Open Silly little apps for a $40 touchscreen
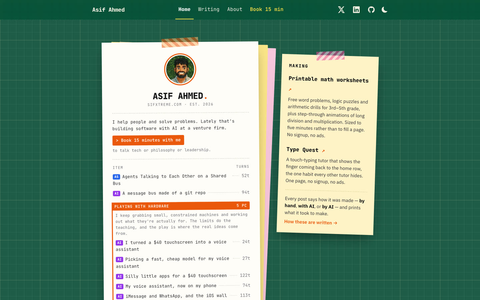 [176, 276]
